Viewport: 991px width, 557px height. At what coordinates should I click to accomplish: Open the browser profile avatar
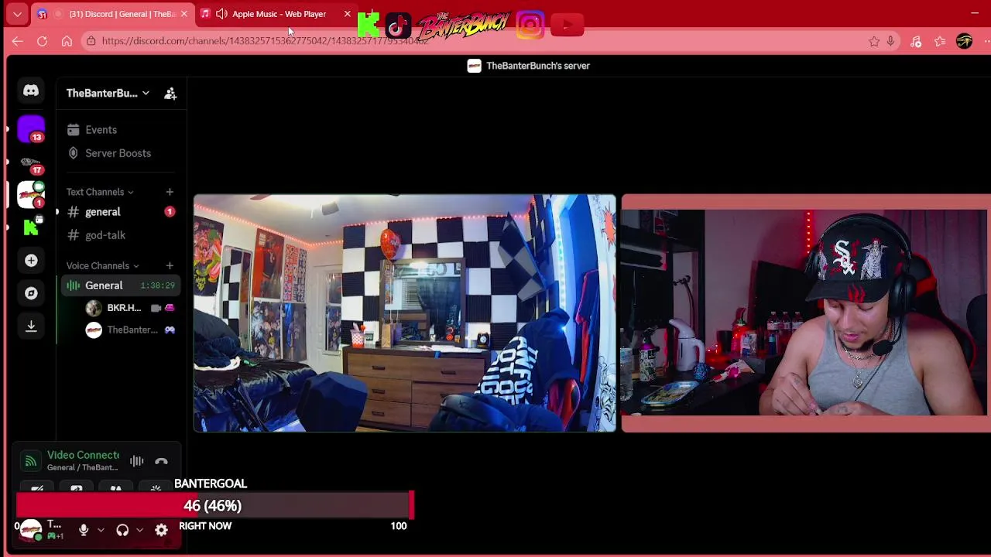[x=964, y=41]
